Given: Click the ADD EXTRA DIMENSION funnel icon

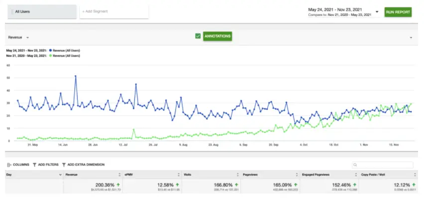Looking at the screenshot, I should 64,165.
